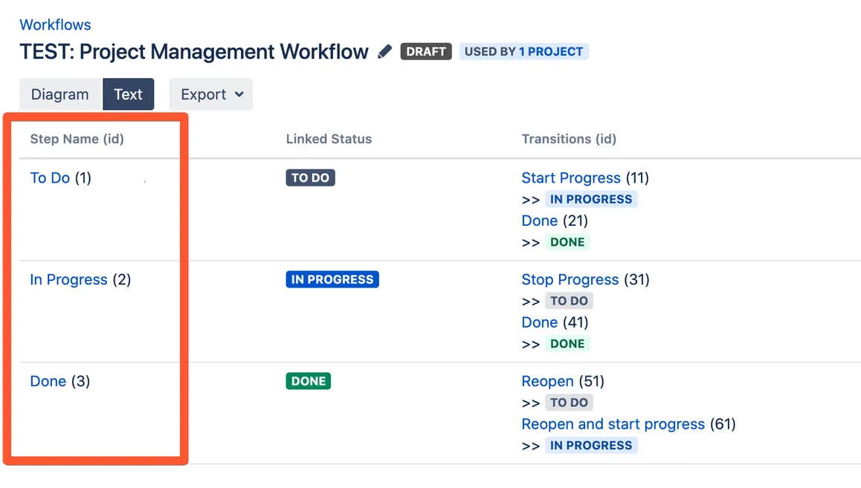Click the TO DO linked status lozenge
861x488 pixels.
click(310, 178)
